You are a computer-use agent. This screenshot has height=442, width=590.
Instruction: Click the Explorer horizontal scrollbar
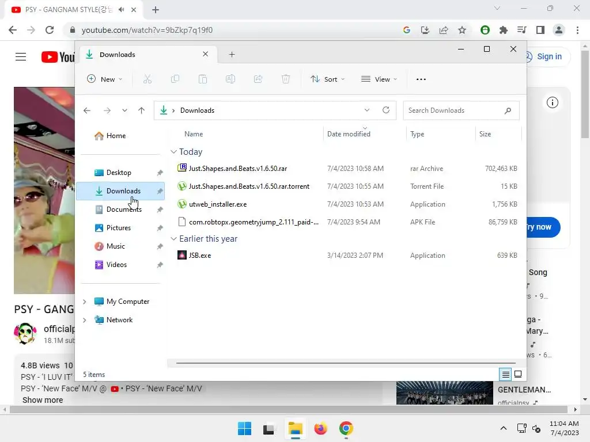tap(346, 363)
